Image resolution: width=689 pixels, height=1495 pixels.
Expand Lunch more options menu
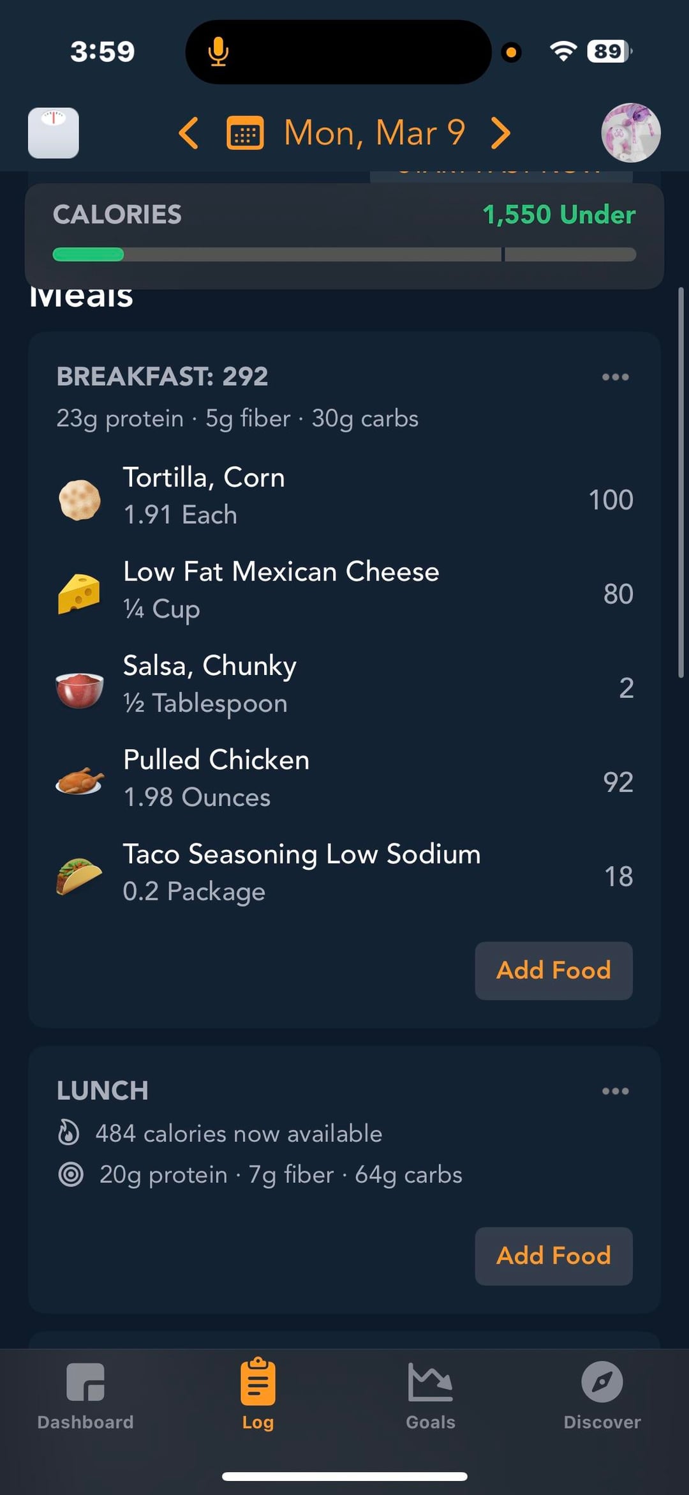click(x=615, y=1091)
